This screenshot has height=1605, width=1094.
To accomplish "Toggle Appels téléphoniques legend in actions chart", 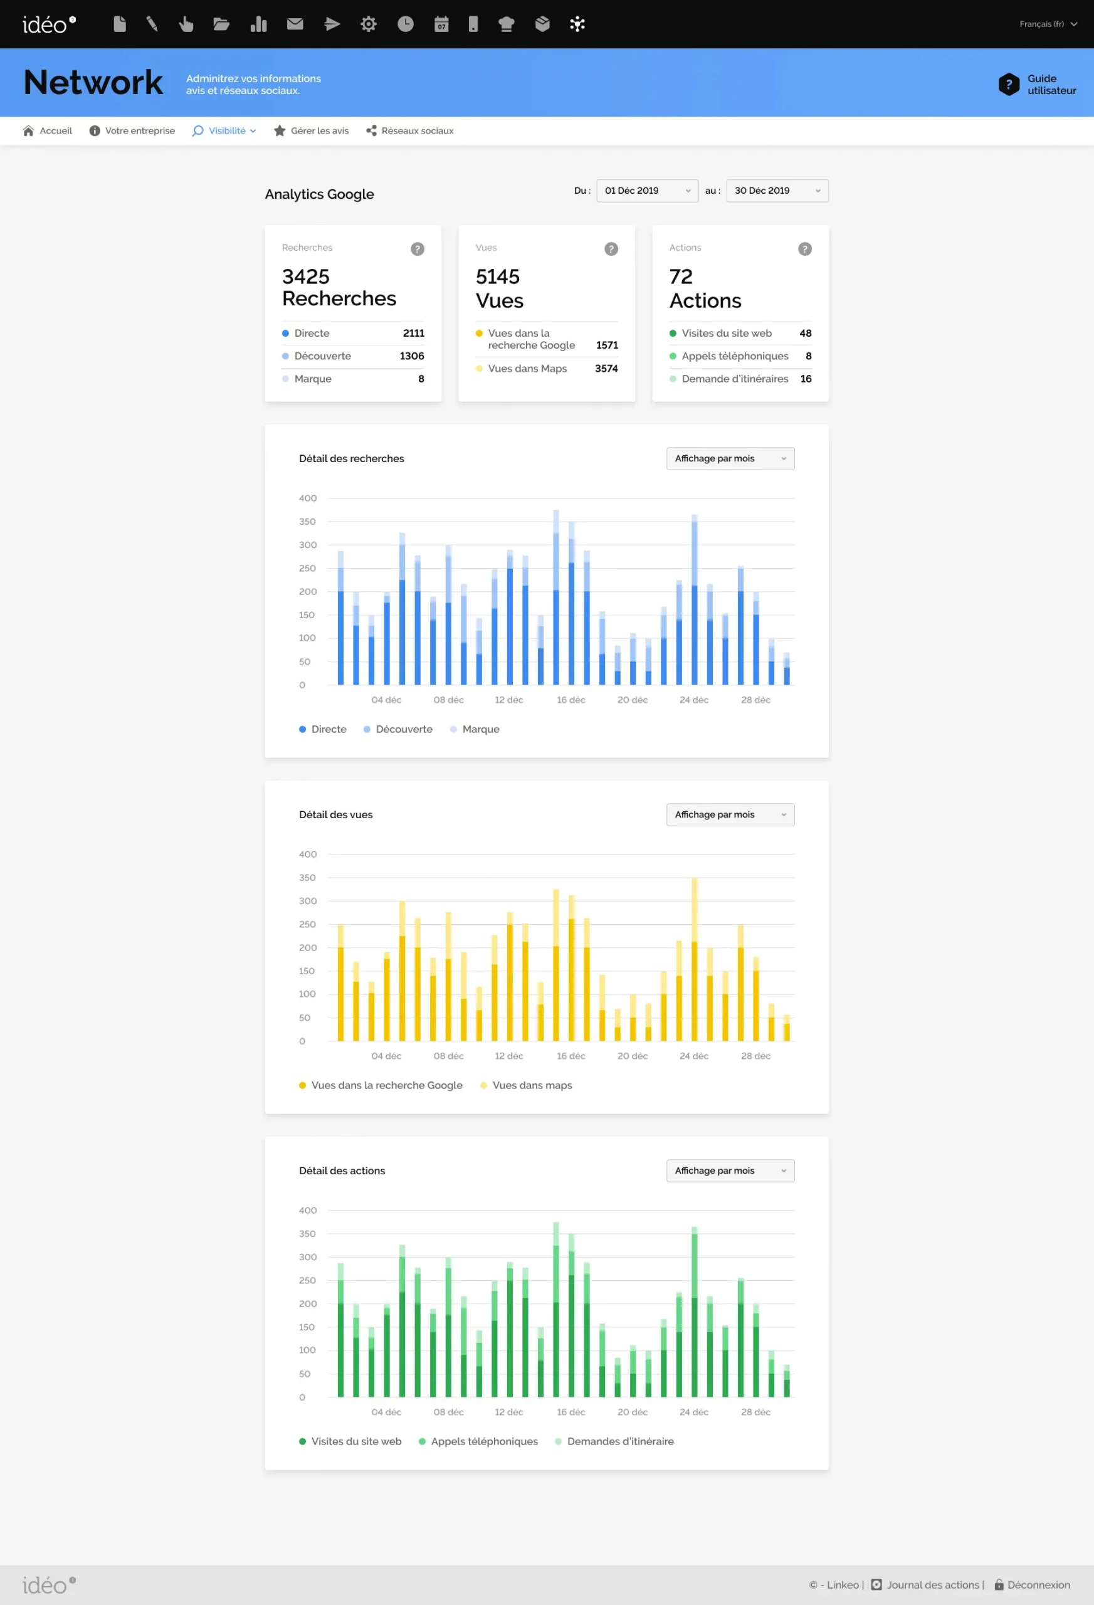I will click(478, 1441).
